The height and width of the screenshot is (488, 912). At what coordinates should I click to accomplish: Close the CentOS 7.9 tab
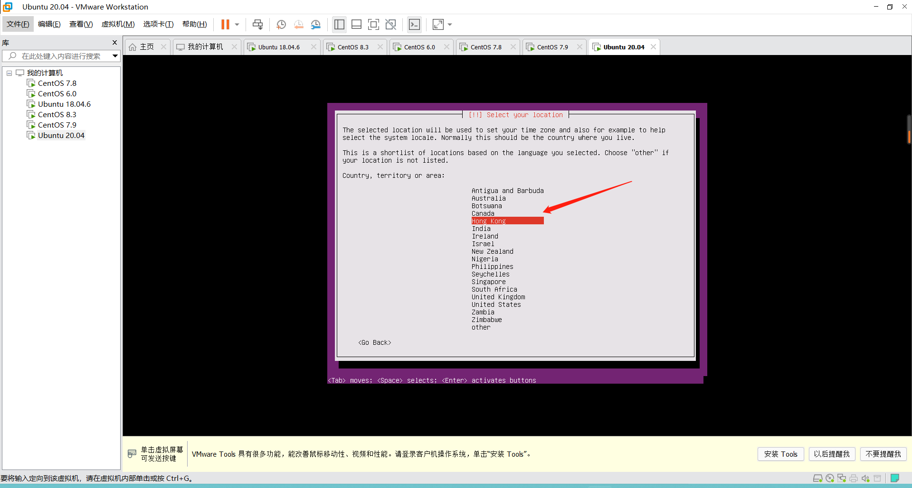pyautogui.click(x=579, y=46)
